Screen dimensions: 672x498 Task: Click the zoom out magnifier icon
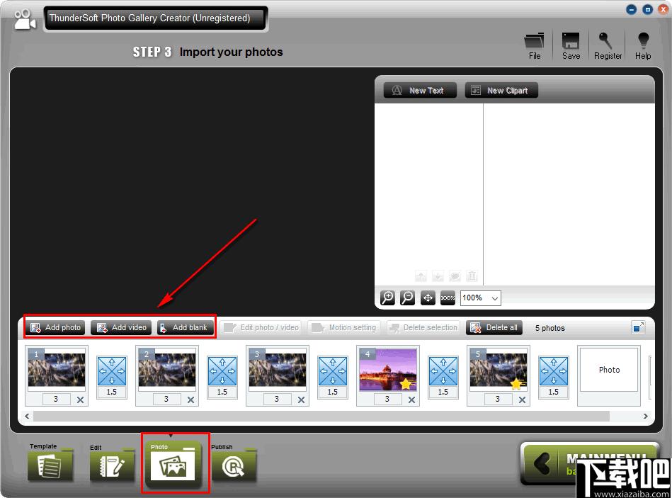(407, 298)
